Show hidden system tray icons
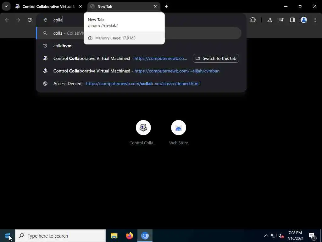322x242 pixels. [266, 236]
